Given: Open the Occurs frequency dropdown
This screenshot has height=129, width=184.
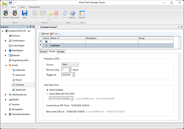Looking at the screenshot, I should 70,64.
